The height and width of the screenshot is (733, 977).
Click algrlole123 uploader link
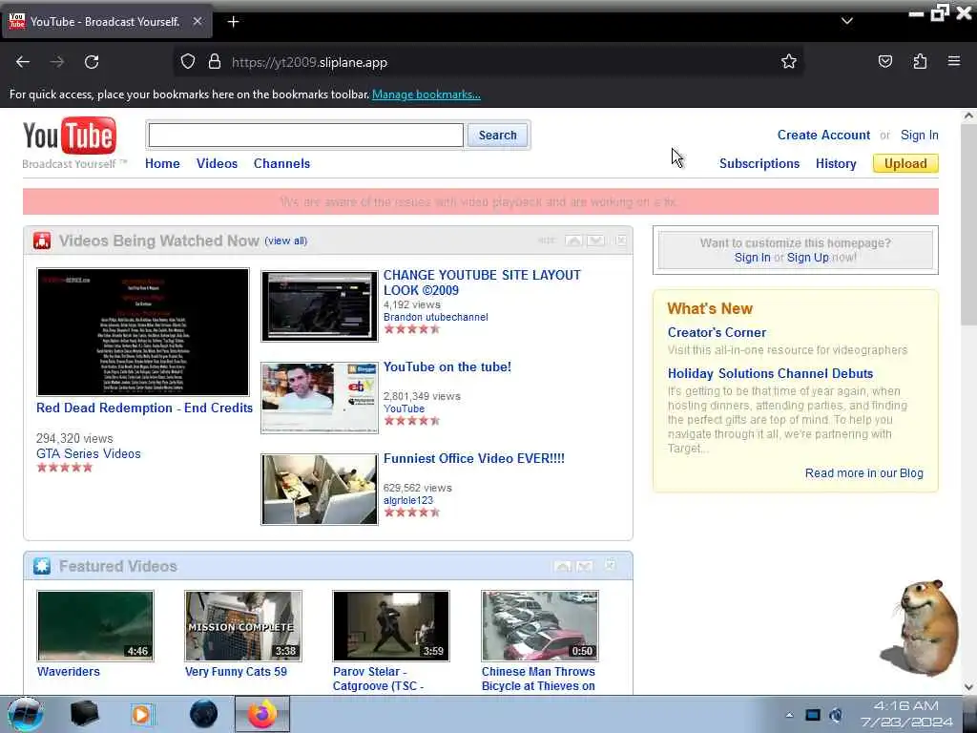pyautogui.click(x=408, y=500)
